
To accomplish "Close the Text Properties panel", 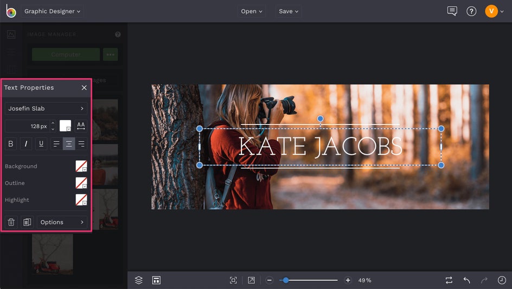I will (84, 88).
